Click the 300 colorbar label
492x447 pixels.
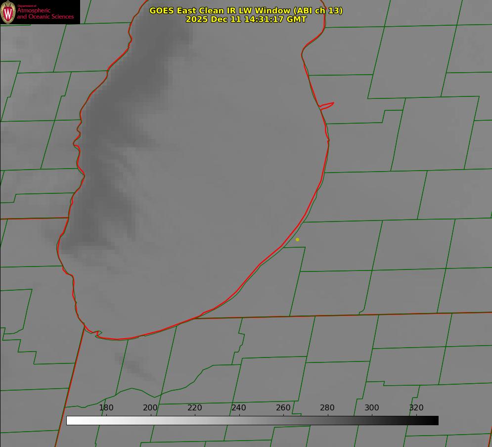(372, 407)
